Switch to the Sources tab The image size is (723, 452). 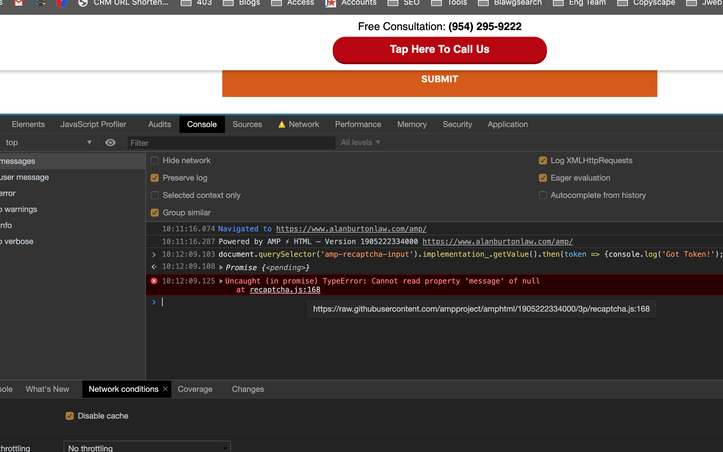(x=247, y=124)
